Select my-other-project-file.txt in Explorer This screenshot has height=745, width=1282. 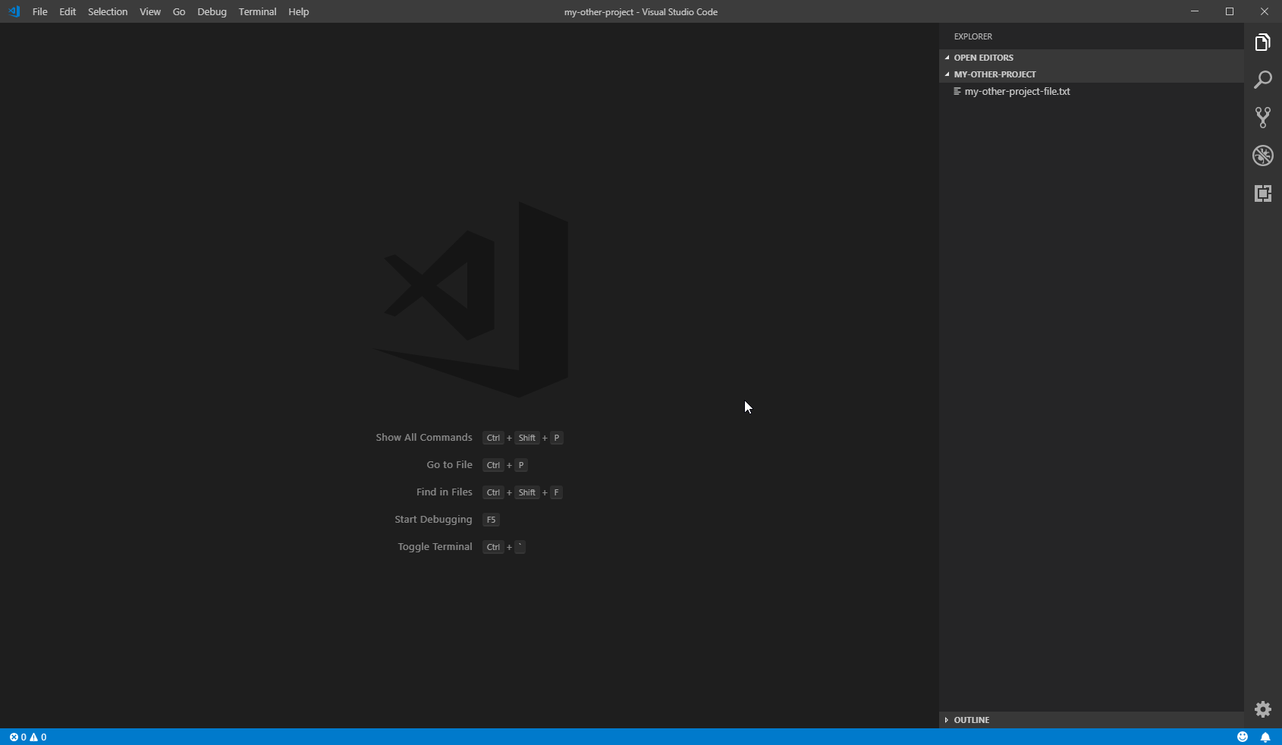pyautogui.click(x=1017, y=90)
